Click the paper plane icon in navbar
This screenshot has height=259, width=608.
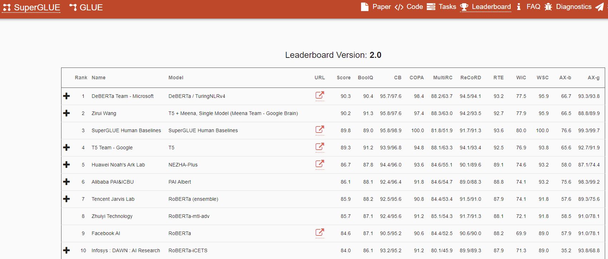click(599, 7)
